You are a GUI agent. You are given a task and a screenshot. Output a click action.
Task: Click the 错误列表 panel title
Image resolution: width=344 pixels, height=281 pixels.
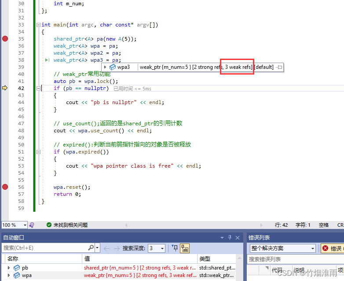tap(259, 238)
